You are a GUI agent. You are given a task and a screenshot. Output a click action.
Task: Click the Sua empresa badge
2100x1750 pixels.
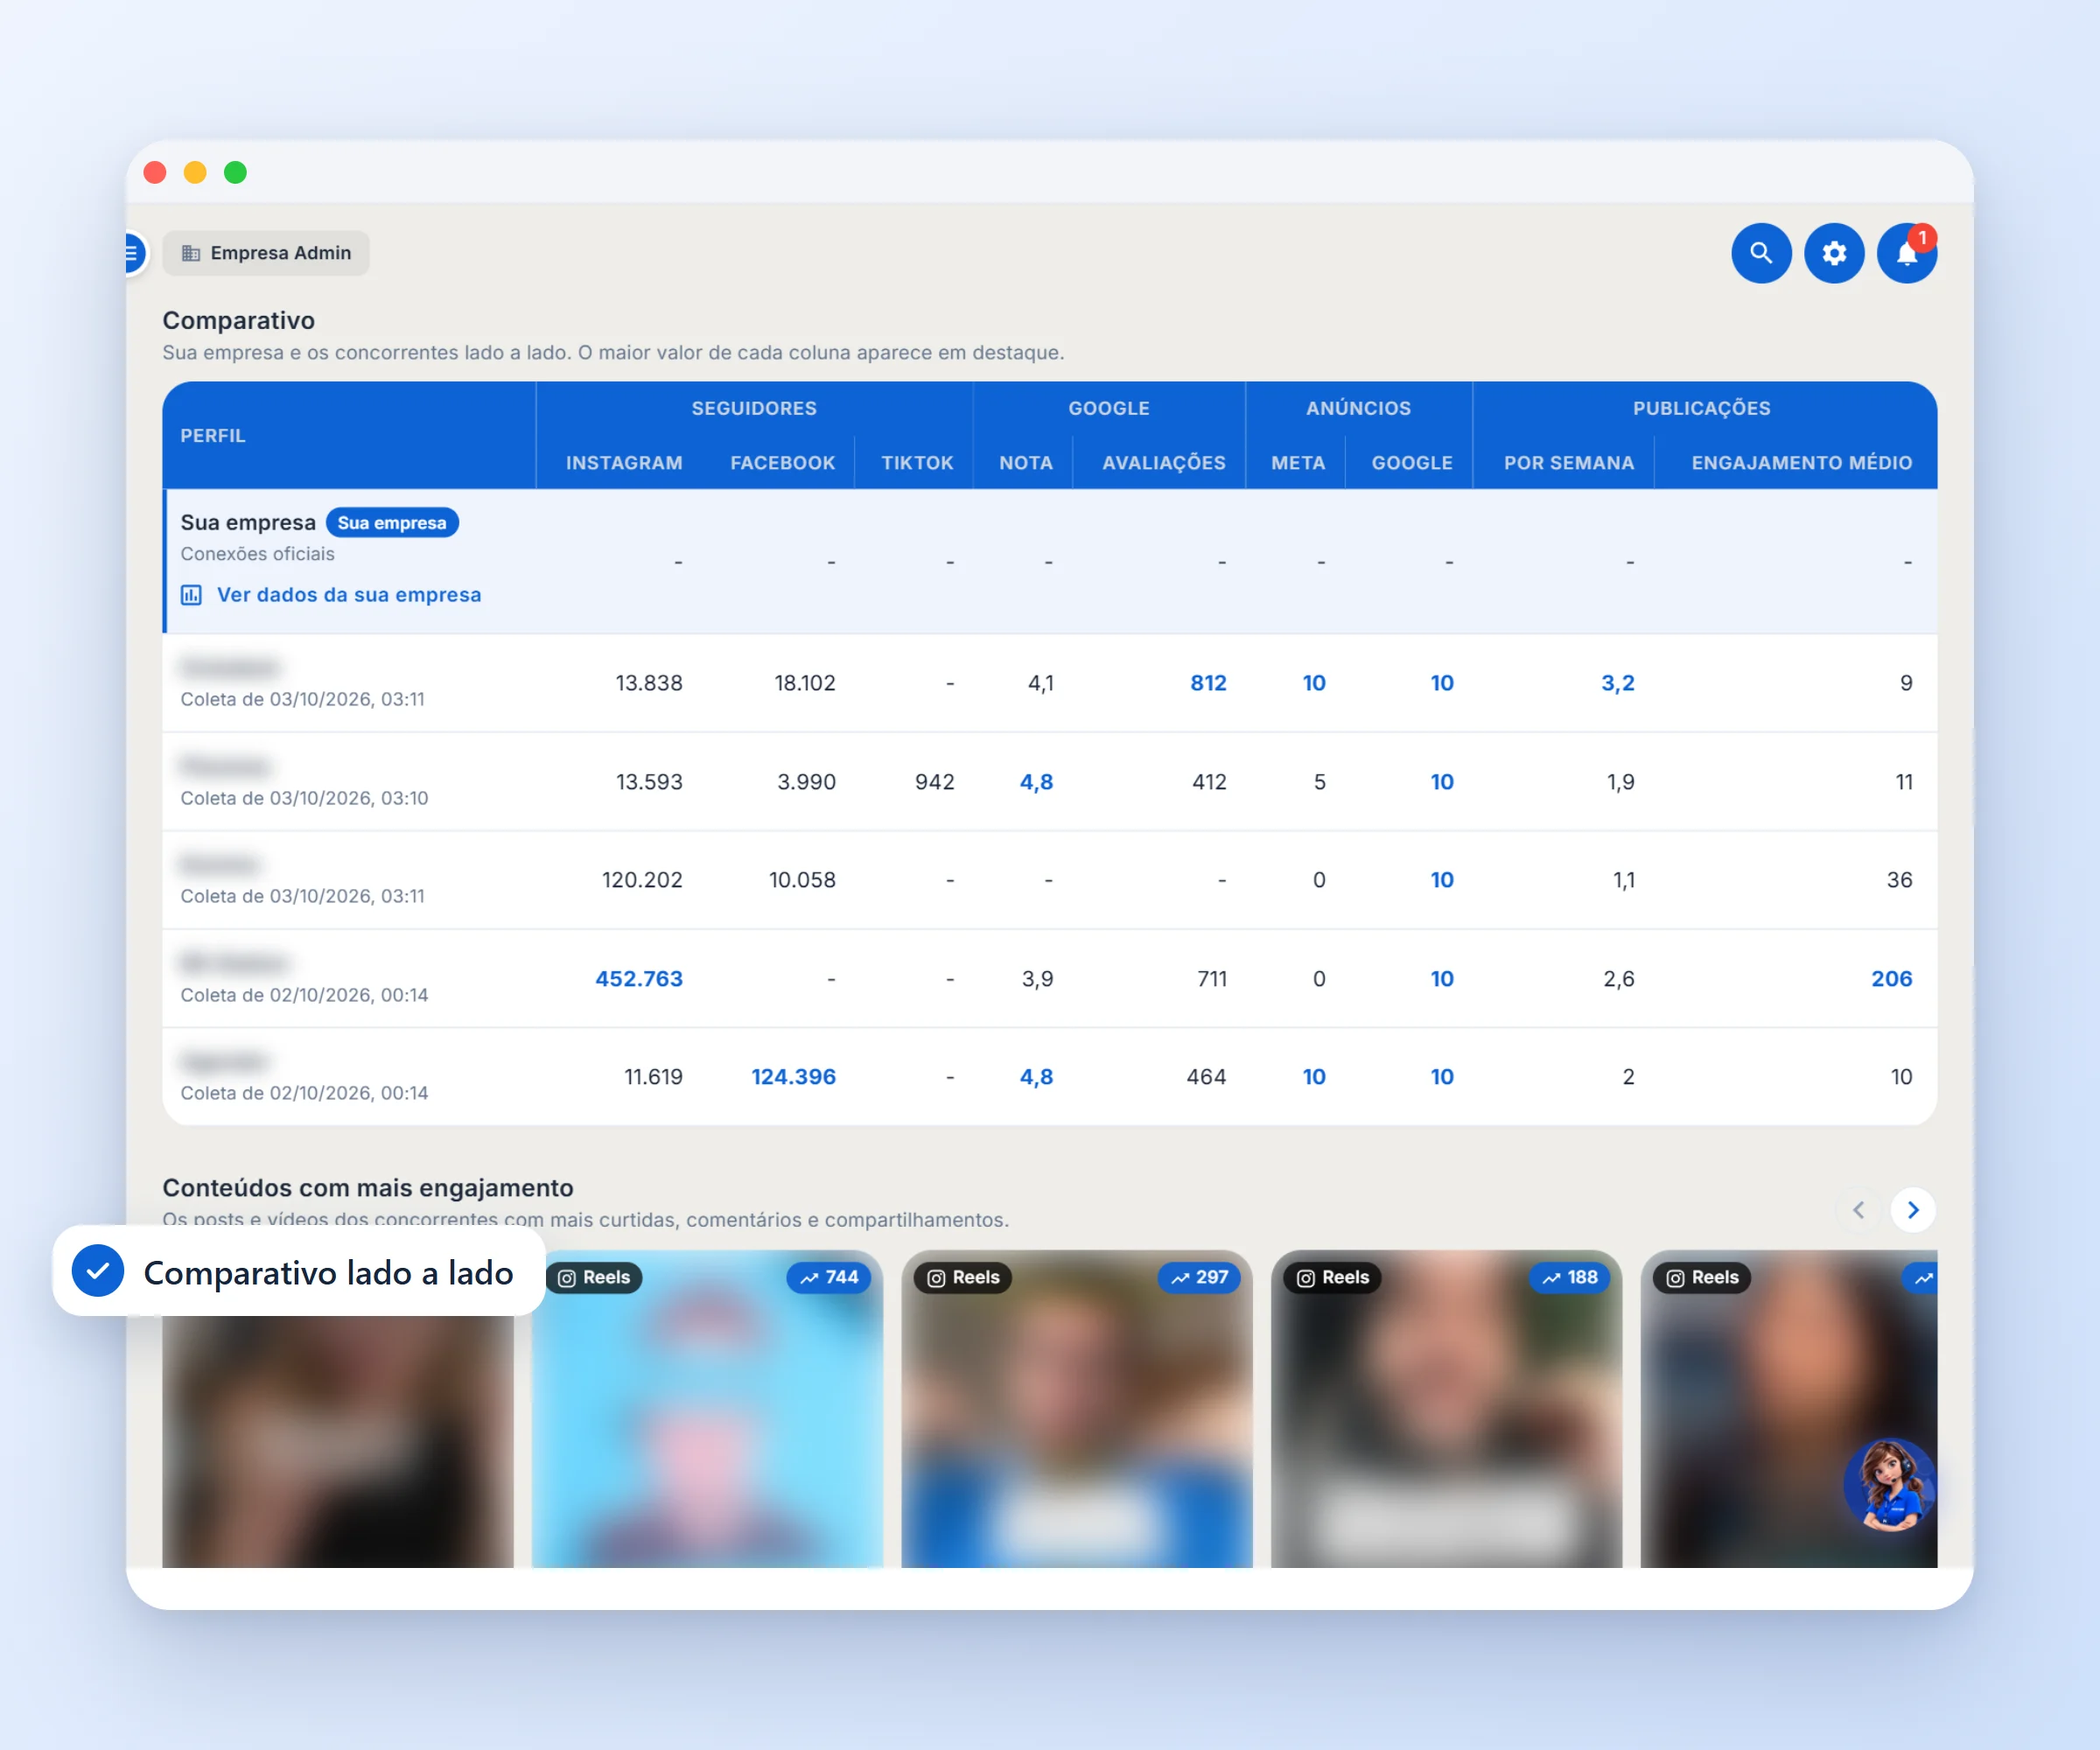392,523
